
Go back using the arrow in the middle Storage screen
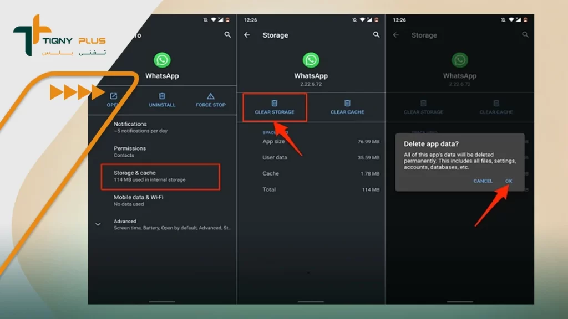click(x=247, y=35)
